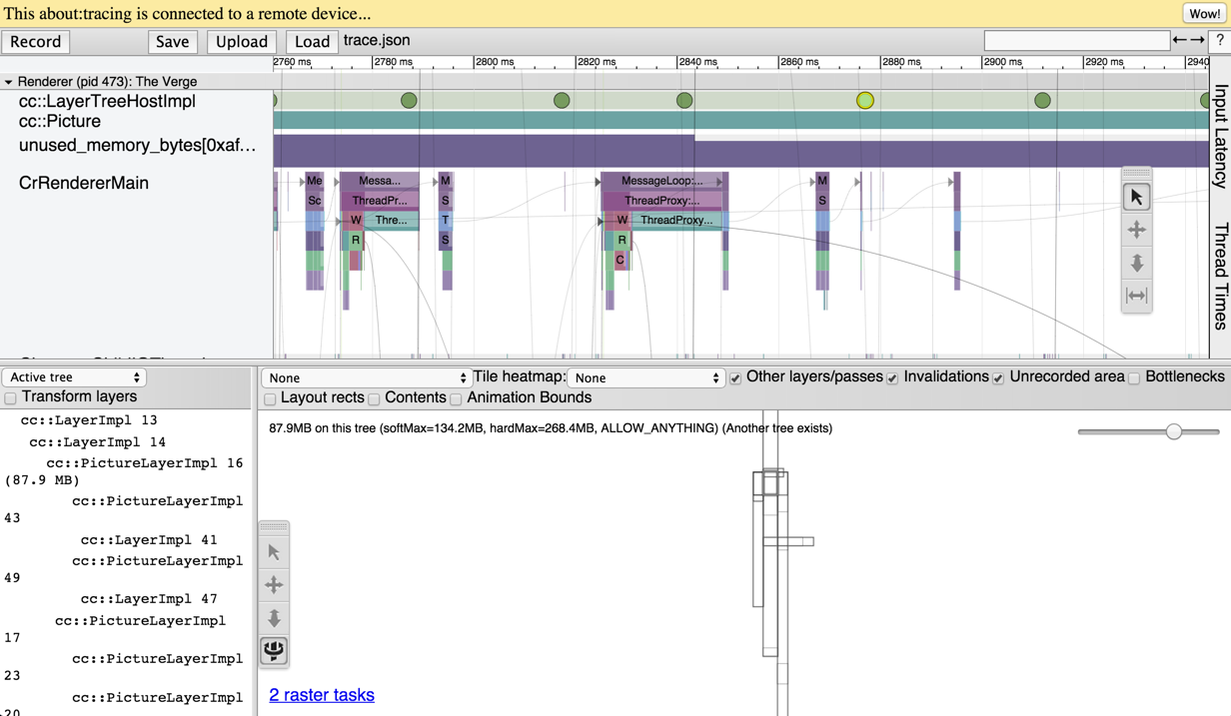Click the Record button
The image size is (1231, 716).
click(x=36, y=42)
